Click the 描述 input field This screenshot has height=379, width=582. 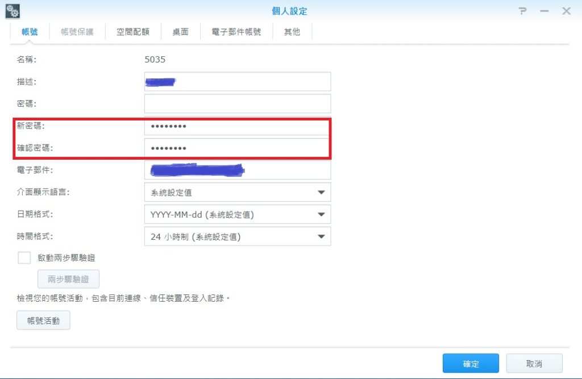coord(237,82)
